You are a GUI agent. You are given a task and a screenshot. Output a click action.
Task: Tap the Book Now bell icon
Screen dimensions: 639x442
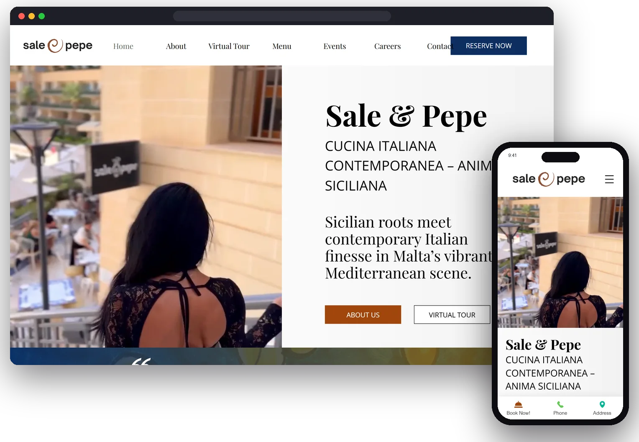[x=518, y=404]
